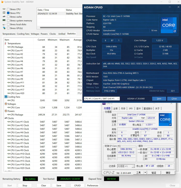The image size is (181, 188).
Task: Open the CPUID button in bottom bar
Action: coord(77,185)
